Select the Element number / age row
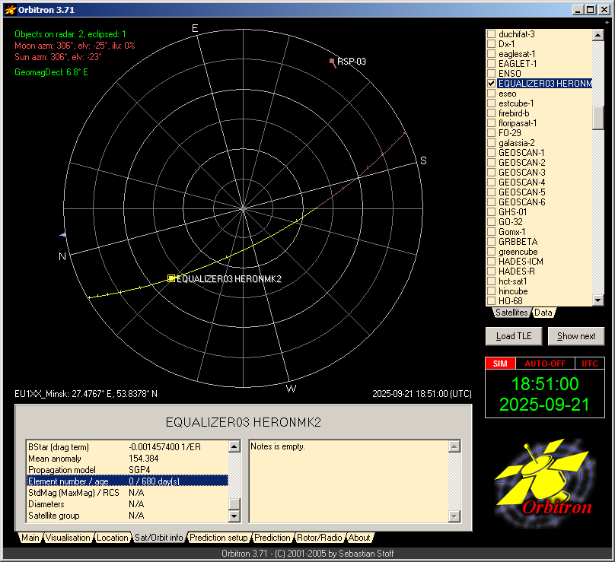Viewport: 615px width, 562px height. [126, 481]
